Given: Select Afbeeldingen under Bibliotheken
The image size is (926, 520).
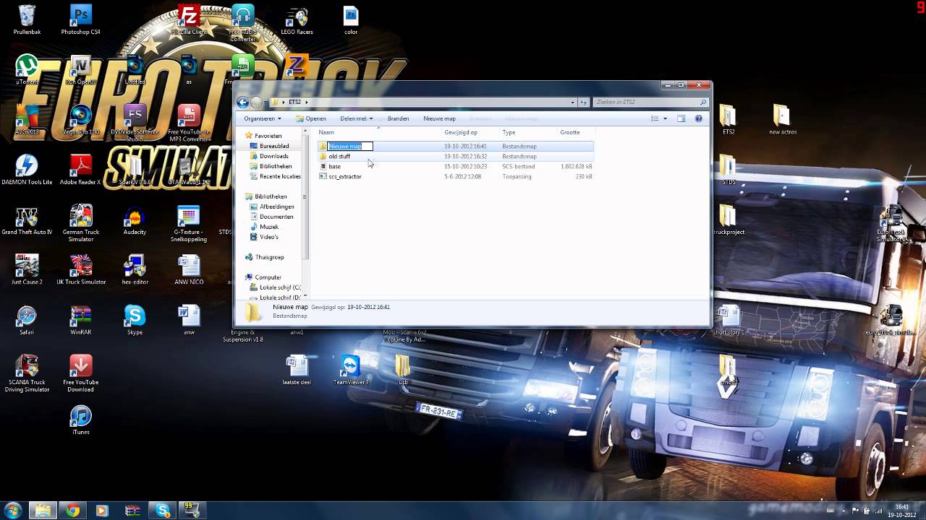Looking at the screenshot, I should 272,207.
